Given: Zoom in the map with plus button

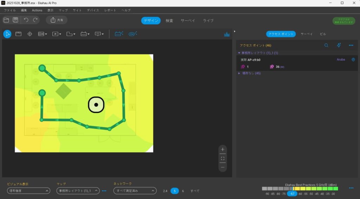Looking at the screenshot, I should coord(223,149).
